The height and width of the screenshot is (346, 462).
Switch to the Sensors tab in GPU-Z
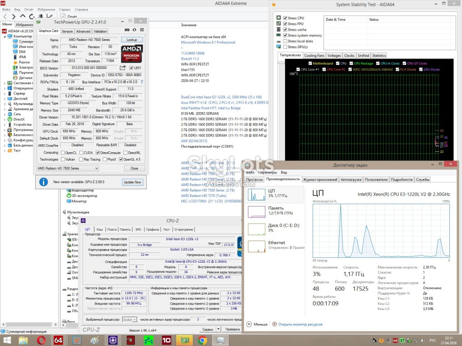pos(67,31)
